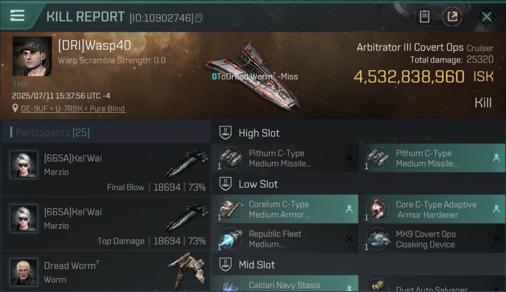Close the kill report window
Screen dimensions: 506x292
pos(487,17)
